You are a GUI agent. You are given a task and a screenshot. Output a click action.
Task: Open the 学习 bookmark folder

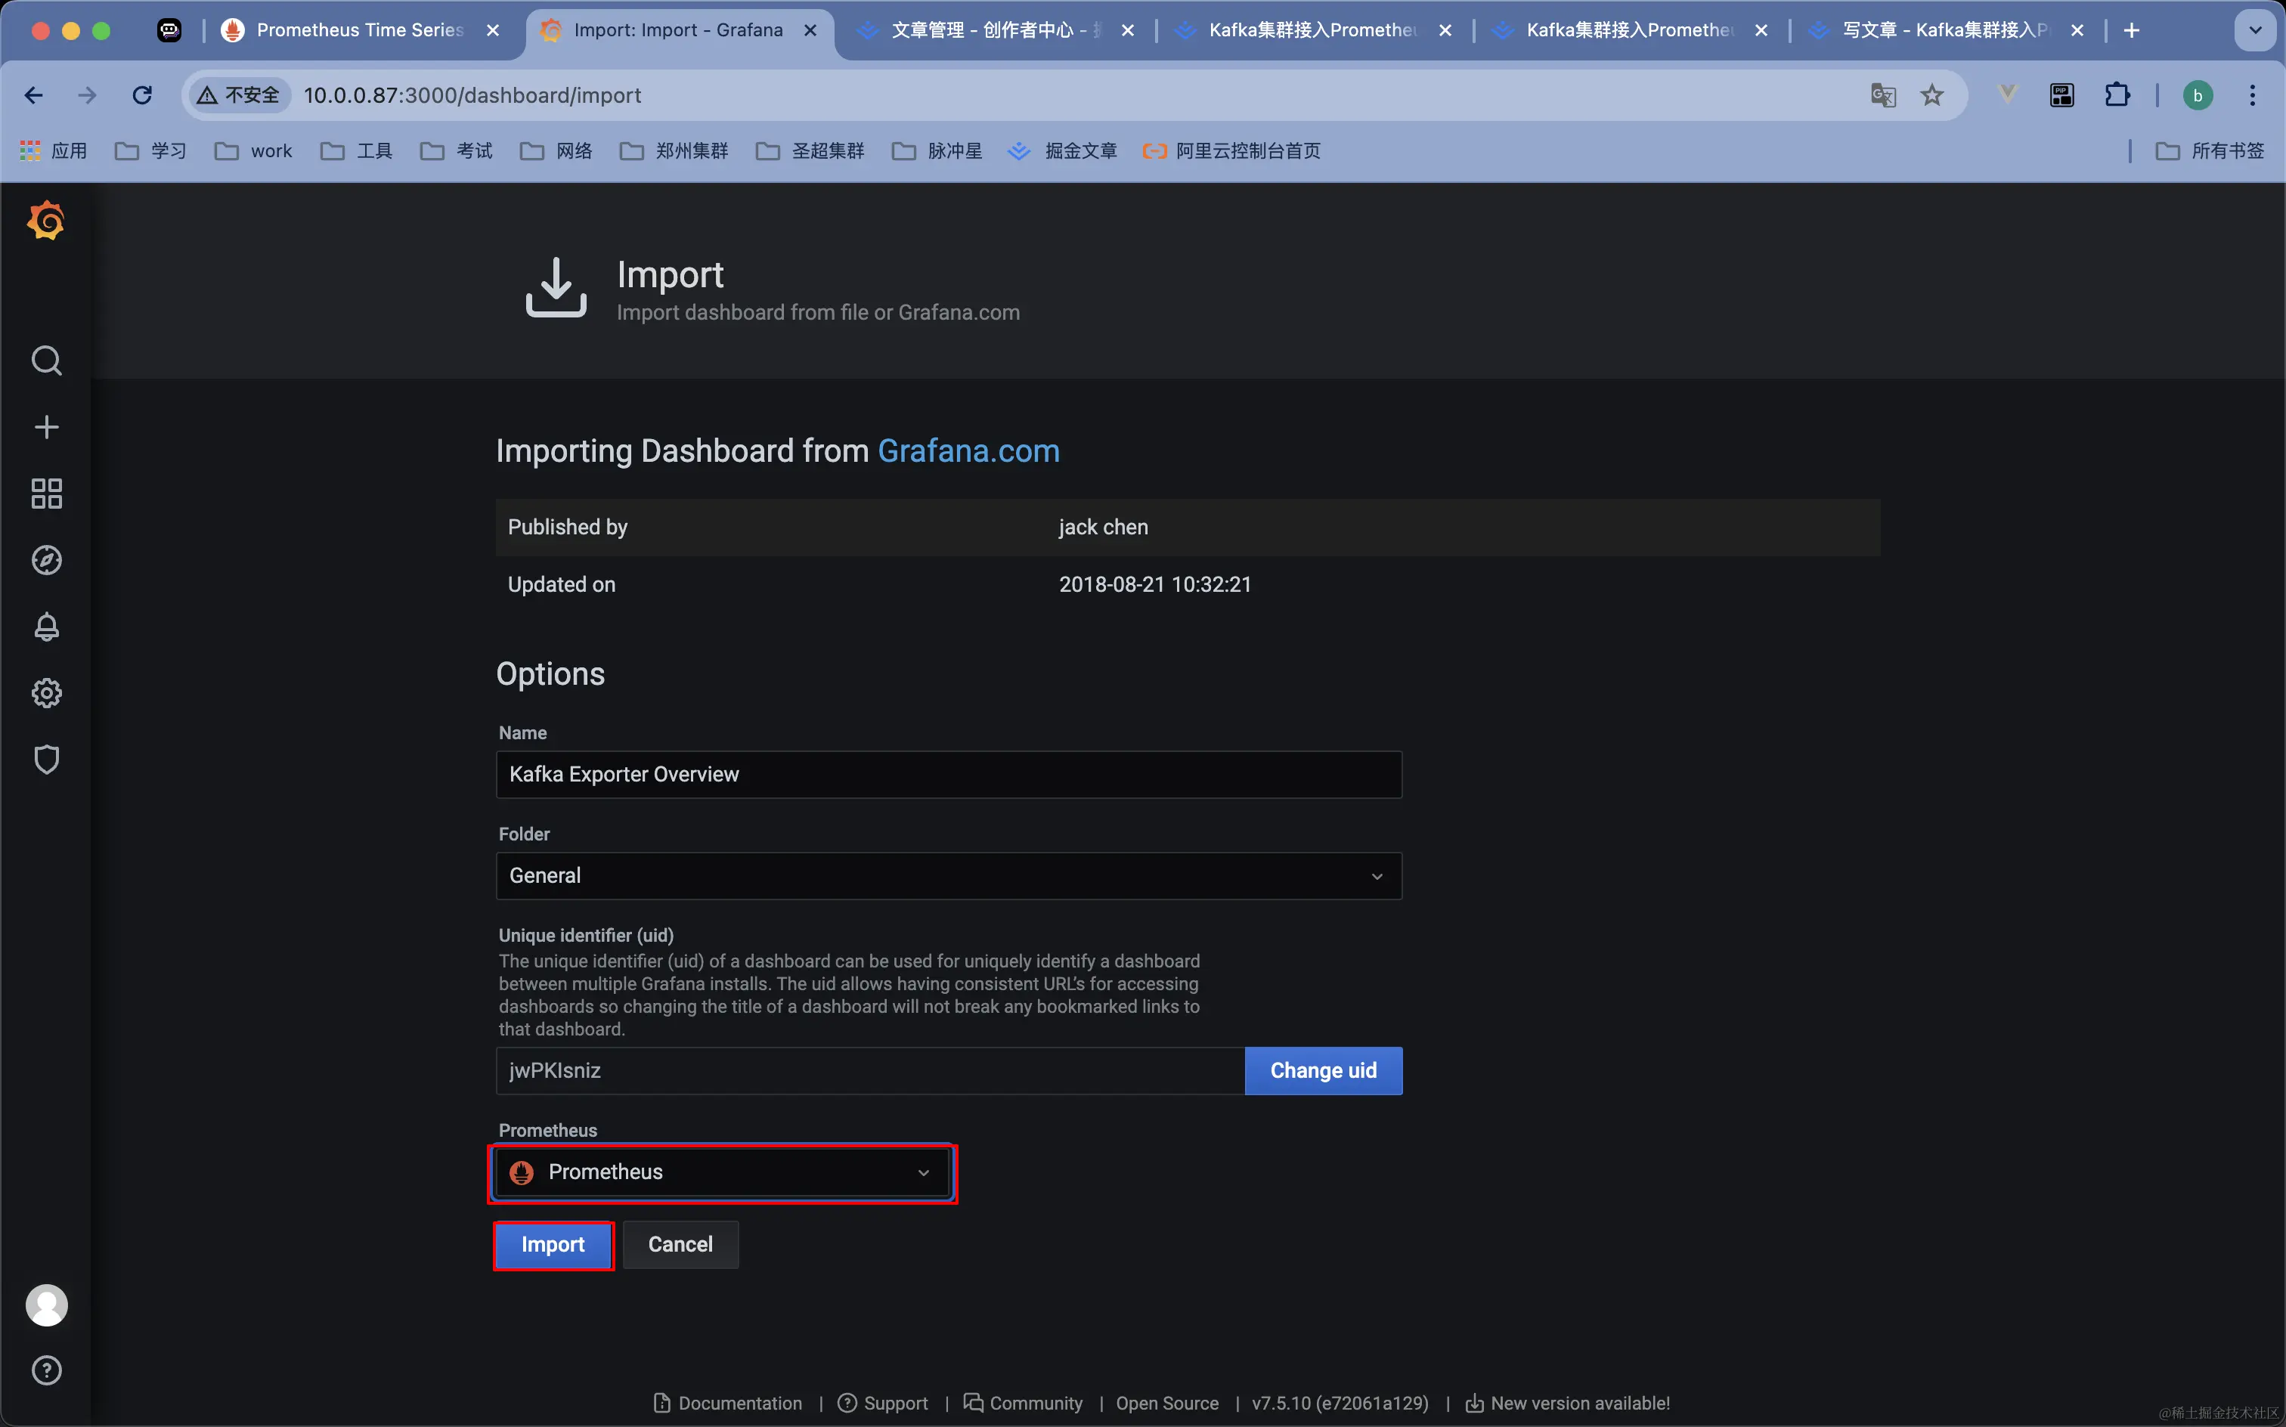[151, 151]
